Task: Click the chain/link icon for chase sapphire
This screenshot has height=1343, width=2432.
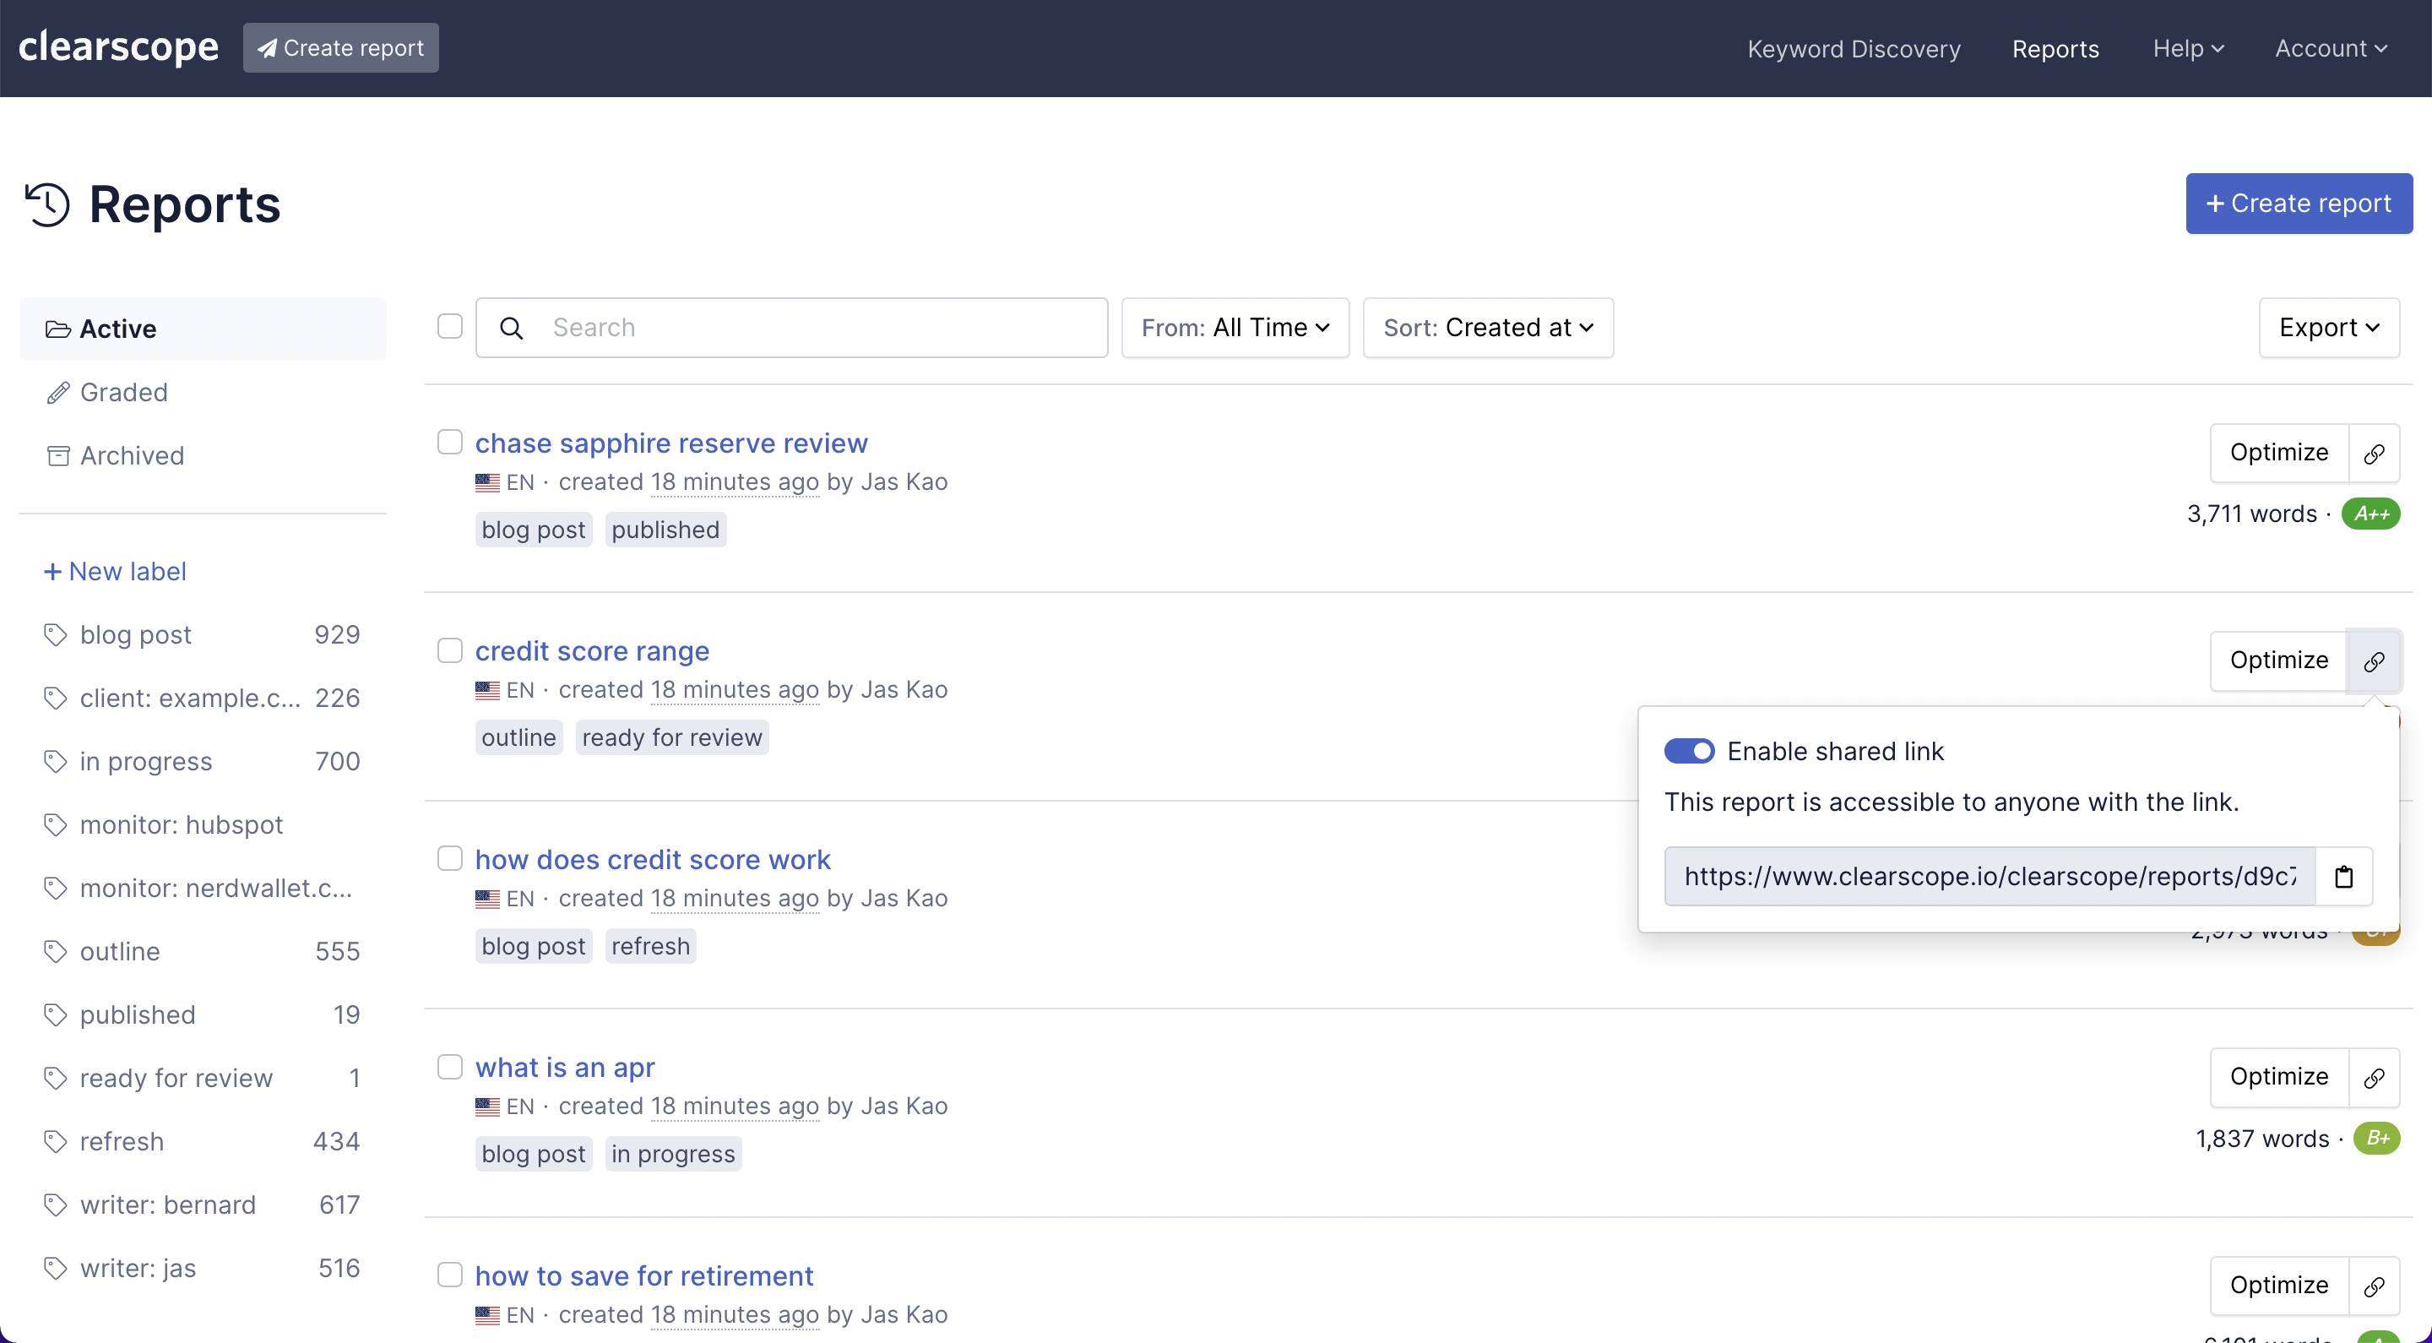Action: 2373,452
